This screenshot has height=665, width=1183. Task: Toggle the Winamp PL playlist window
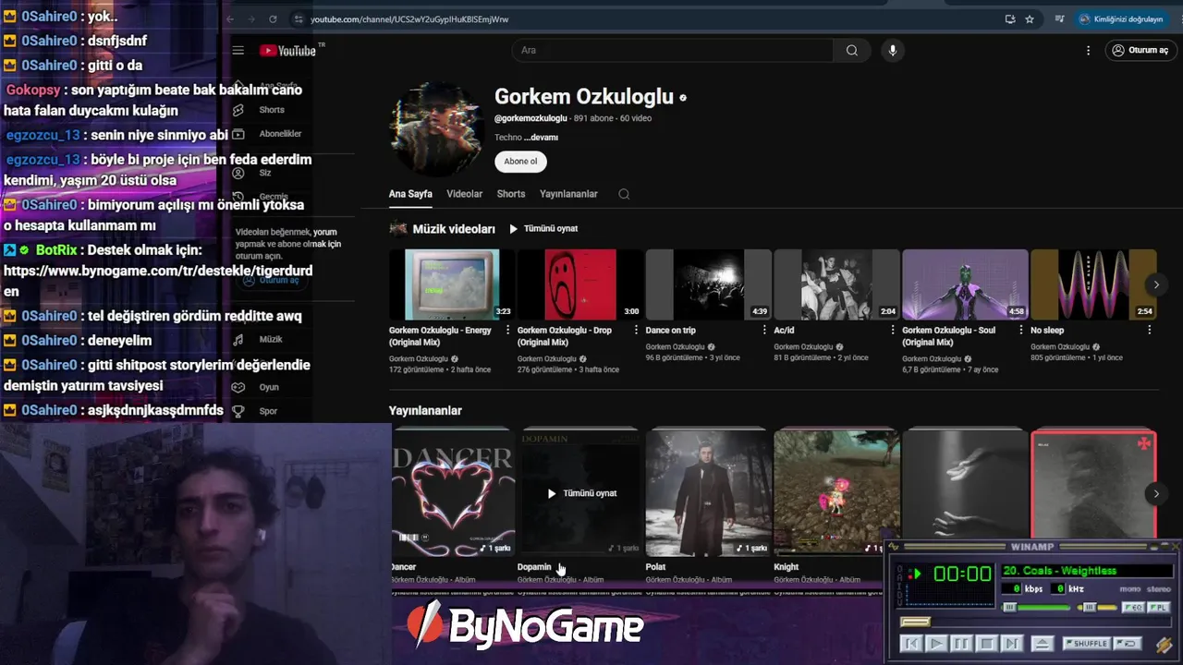point(1159,608)
